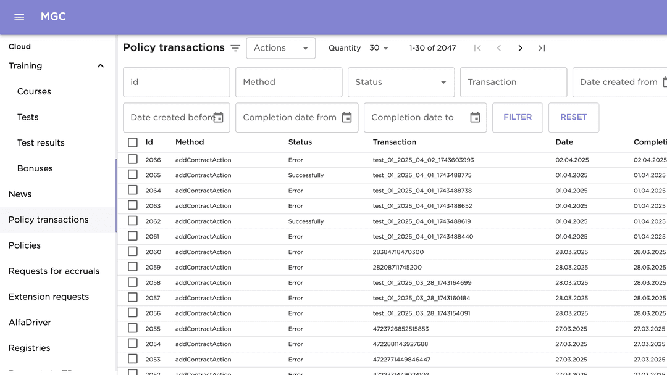Click the filter list icon beside Policy transactions
This screenshot has width=667, height=375.
pos(235,48)
